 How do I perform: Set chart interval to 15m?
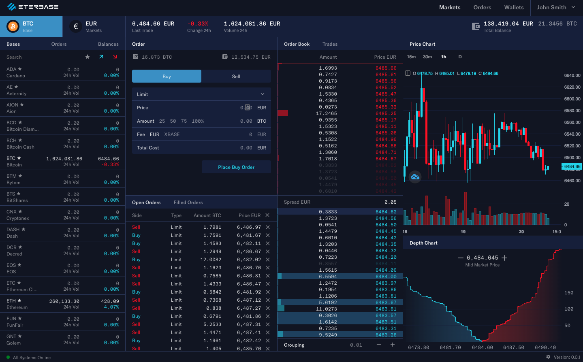[411, 57]
